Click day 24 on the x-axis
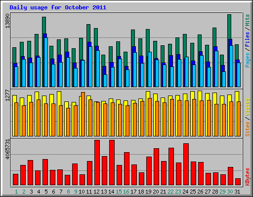This screenshot has width=253, height=197. click(185, 192)
